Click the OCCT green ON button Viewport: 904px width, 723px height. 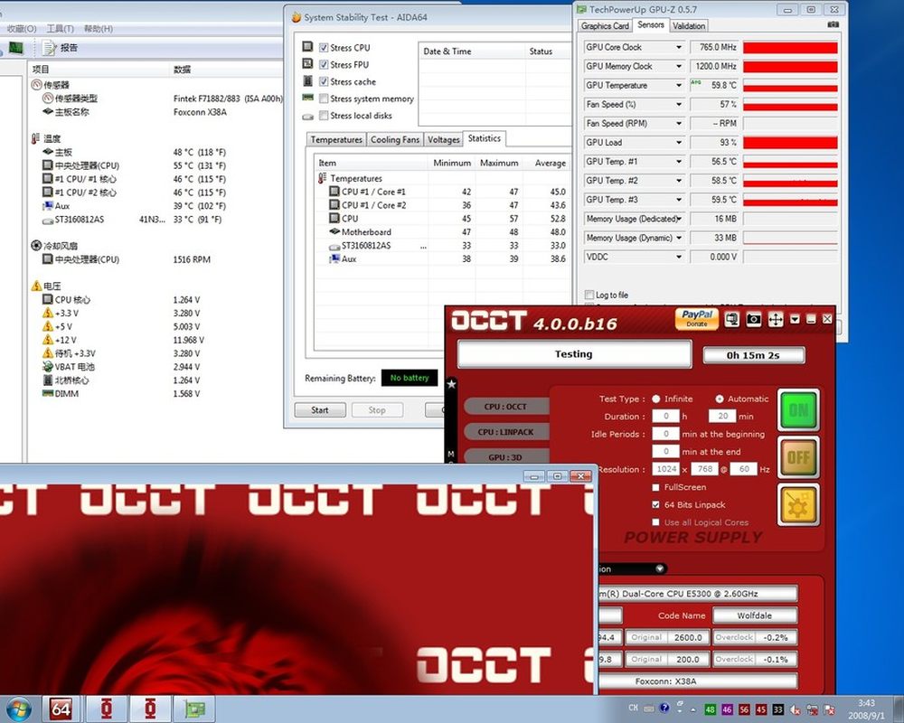click(x=798, y=410)
